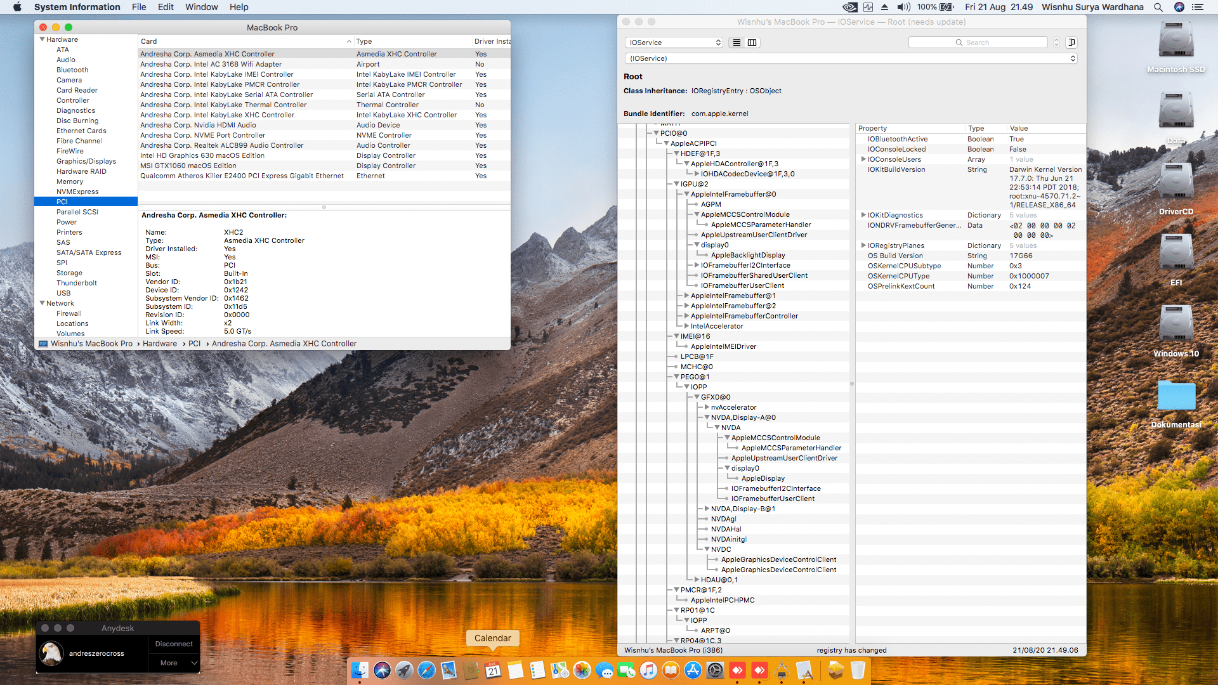
Task: Open the IOService plane dropdown
Action: (x=674, y=42)
